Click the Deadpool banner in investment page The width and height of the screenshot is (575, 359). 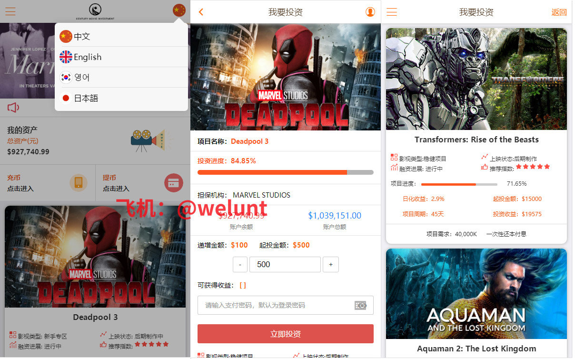tap(286, 77)
